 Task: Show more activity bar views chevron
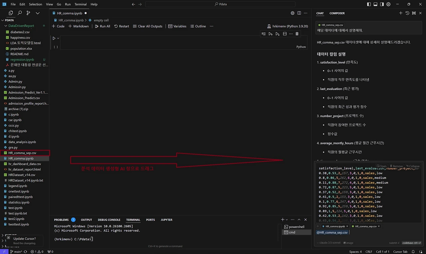pyautogui.click(x=38, y=13)
